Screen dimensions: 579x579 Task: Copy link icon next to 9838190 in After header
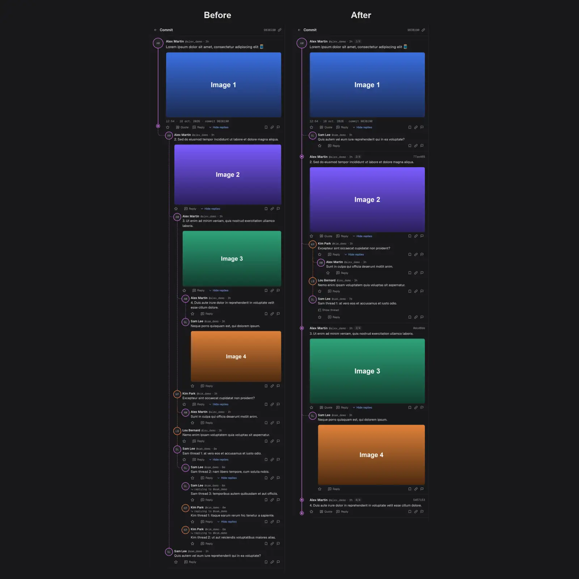point(423,30)
